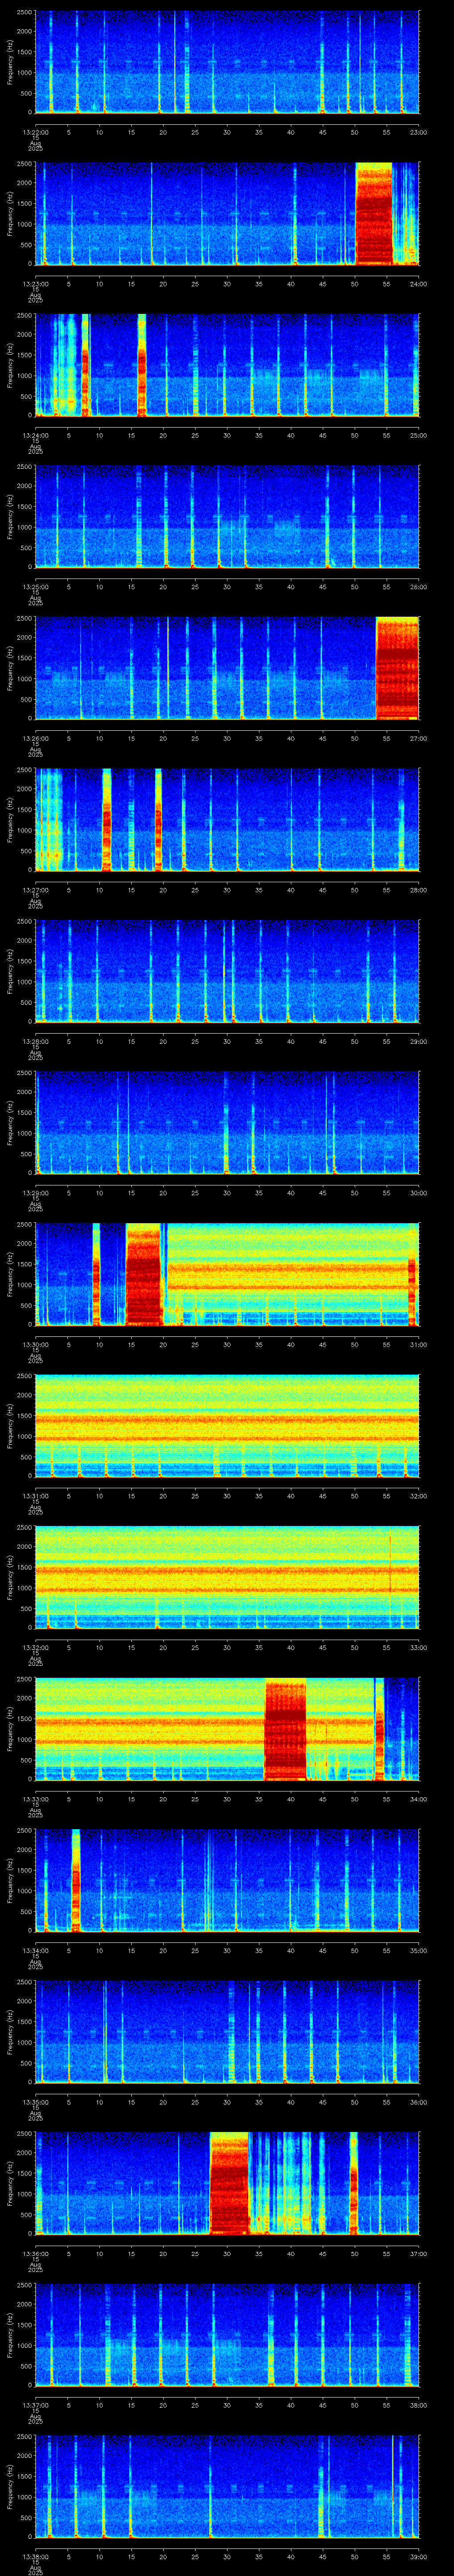Image resolution: width=454 pixels, height=2576 pixels.
Task: Open the spectrogram panel starting at 13:22:00
Action: click(x=227, y=62)
